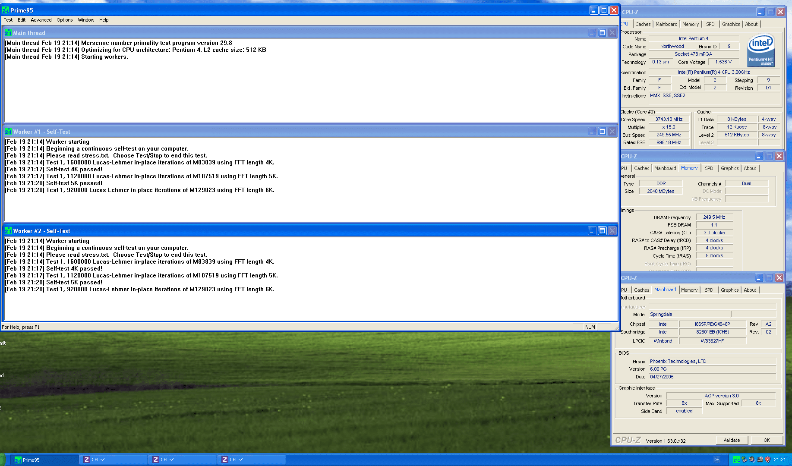The width and height of the screenshot is (792, 466).
Task: Click the taskbar clock showing 21:21
Action: pos(780,460)
